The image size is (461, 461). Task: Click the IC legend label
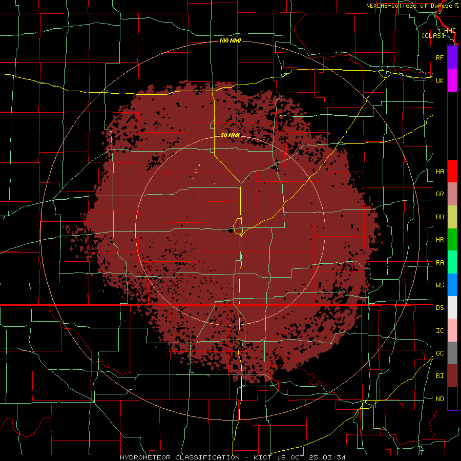439,331
